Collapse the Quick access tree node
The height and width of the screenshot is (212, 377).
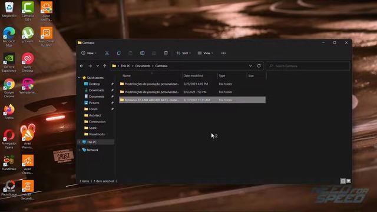(x=80, y=78)
